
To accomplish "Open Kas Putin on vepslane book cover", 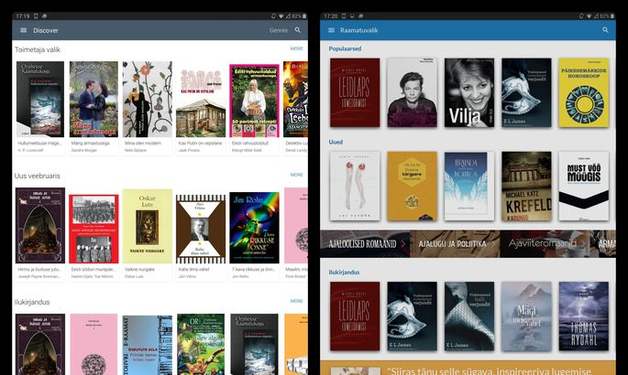I will pyautogui.click(x=201, y=99).
